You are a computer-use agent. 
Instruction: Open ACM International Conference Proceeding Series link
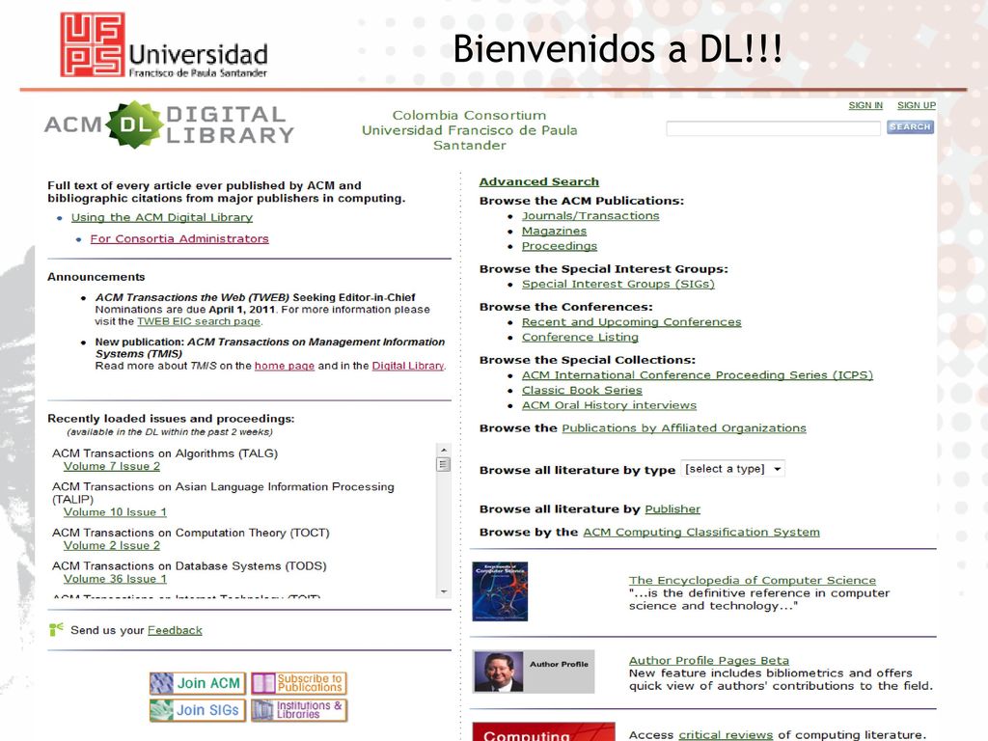[x=698, y=374]
